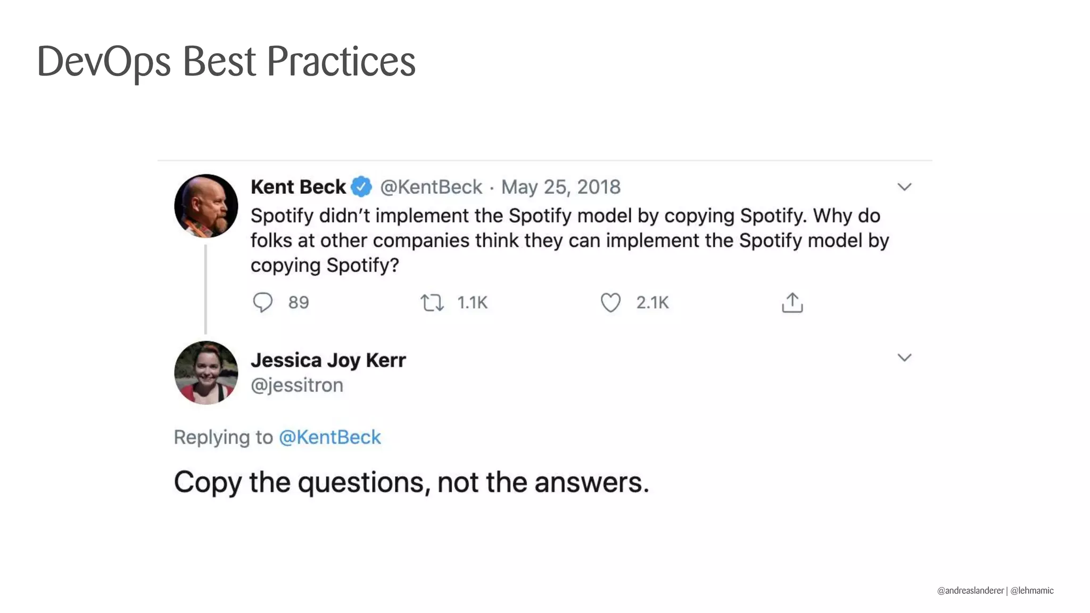Click the DevOps Best Practices slide title

coord(226,62)
